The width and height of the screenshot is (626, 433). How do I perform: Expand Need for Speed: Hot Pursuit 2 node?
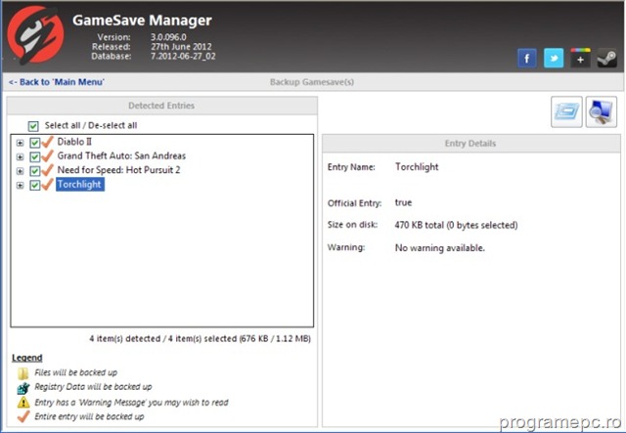coord(20,171)
